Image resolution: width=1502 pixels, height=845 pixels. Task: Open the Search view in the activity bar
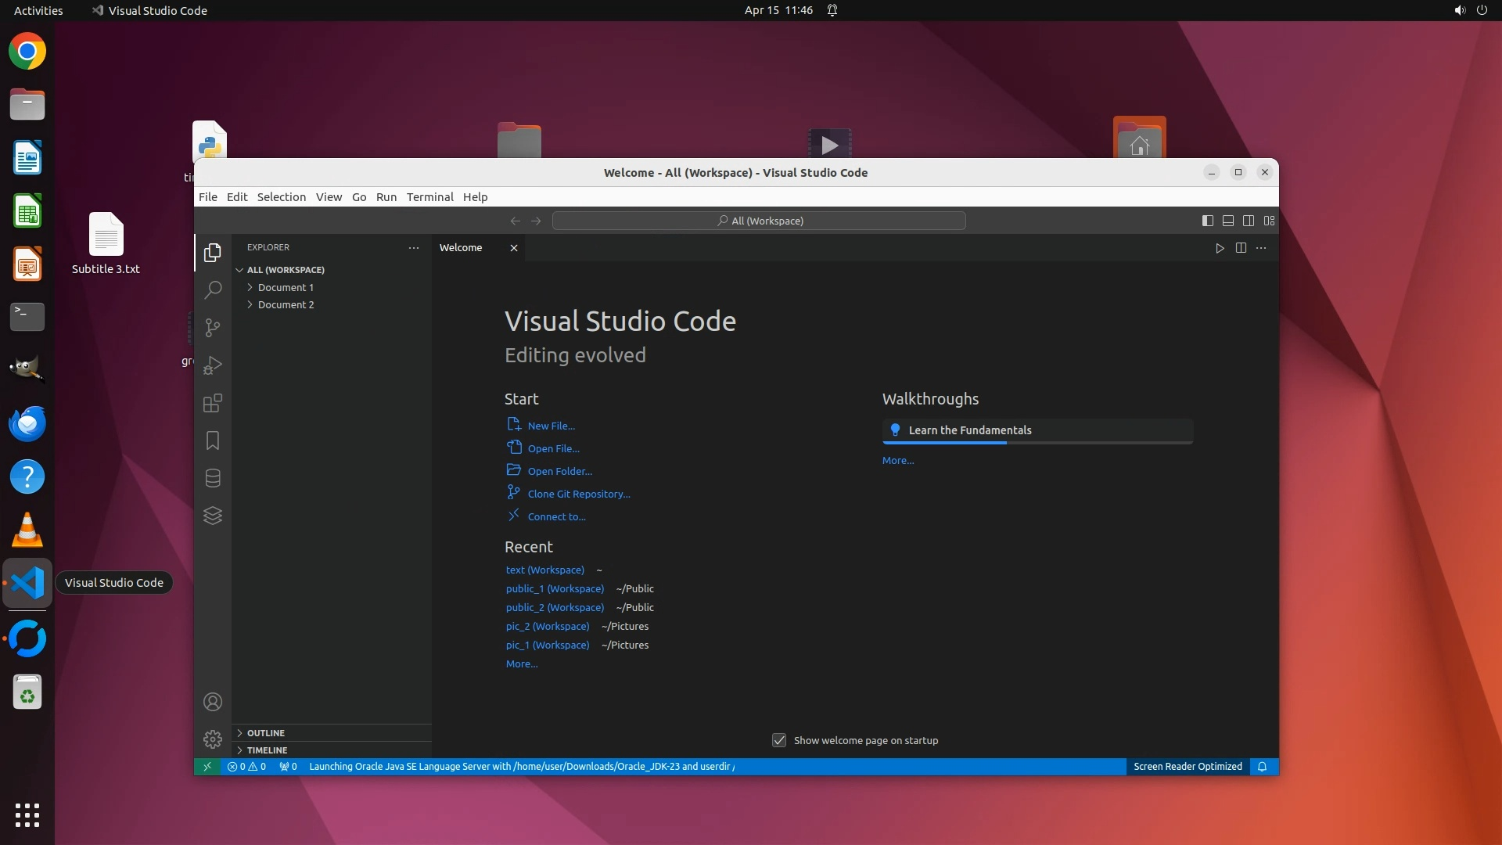213,290
